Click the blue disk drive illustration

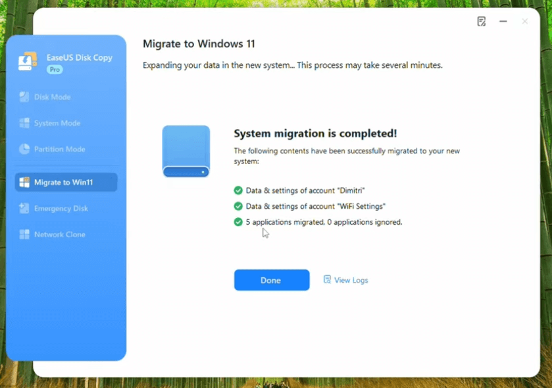pyautogui.click(x=186, y=150)
